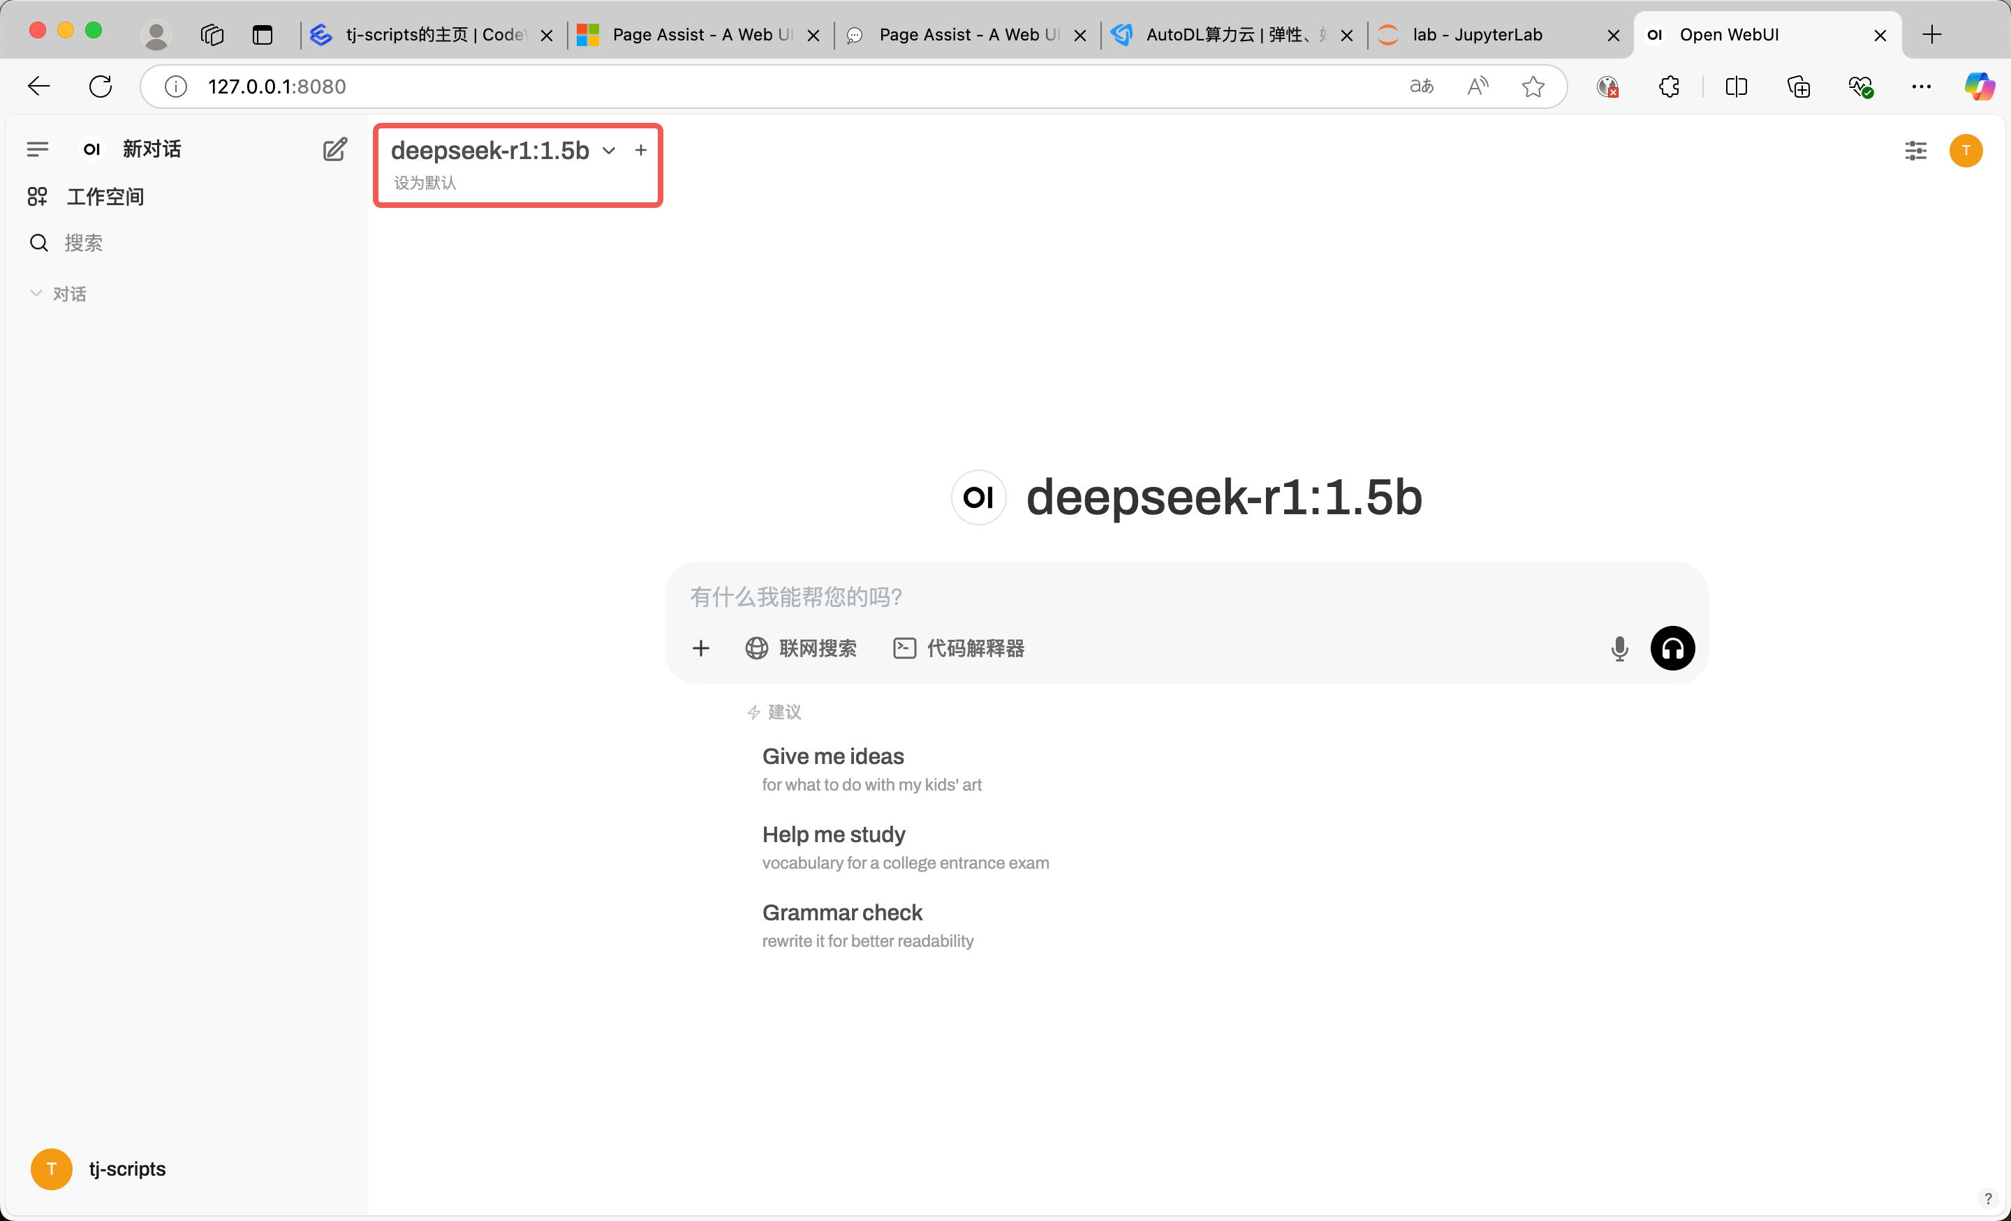Open the orange T user avatar menu
The image size is (2011, 1221).
pos(1966,150)
